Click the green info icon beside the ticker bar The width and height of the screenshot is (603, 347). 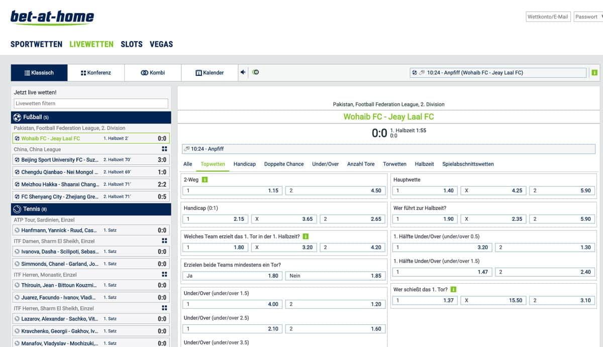594,72
